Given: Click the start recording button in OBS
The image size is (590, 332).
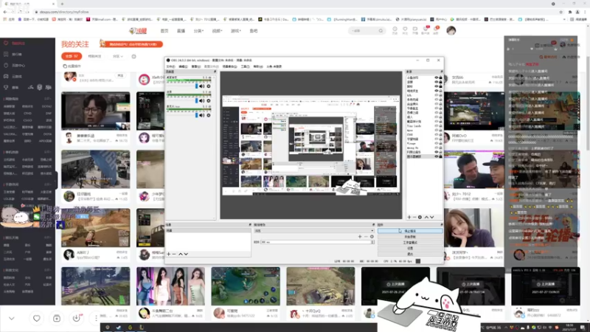Looking at the screenshot, I should tap(410, 237).
